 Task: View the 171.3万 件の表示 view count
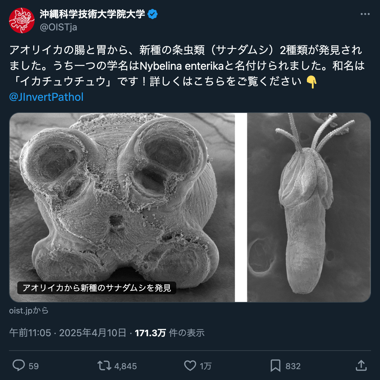tap(170, 333)
